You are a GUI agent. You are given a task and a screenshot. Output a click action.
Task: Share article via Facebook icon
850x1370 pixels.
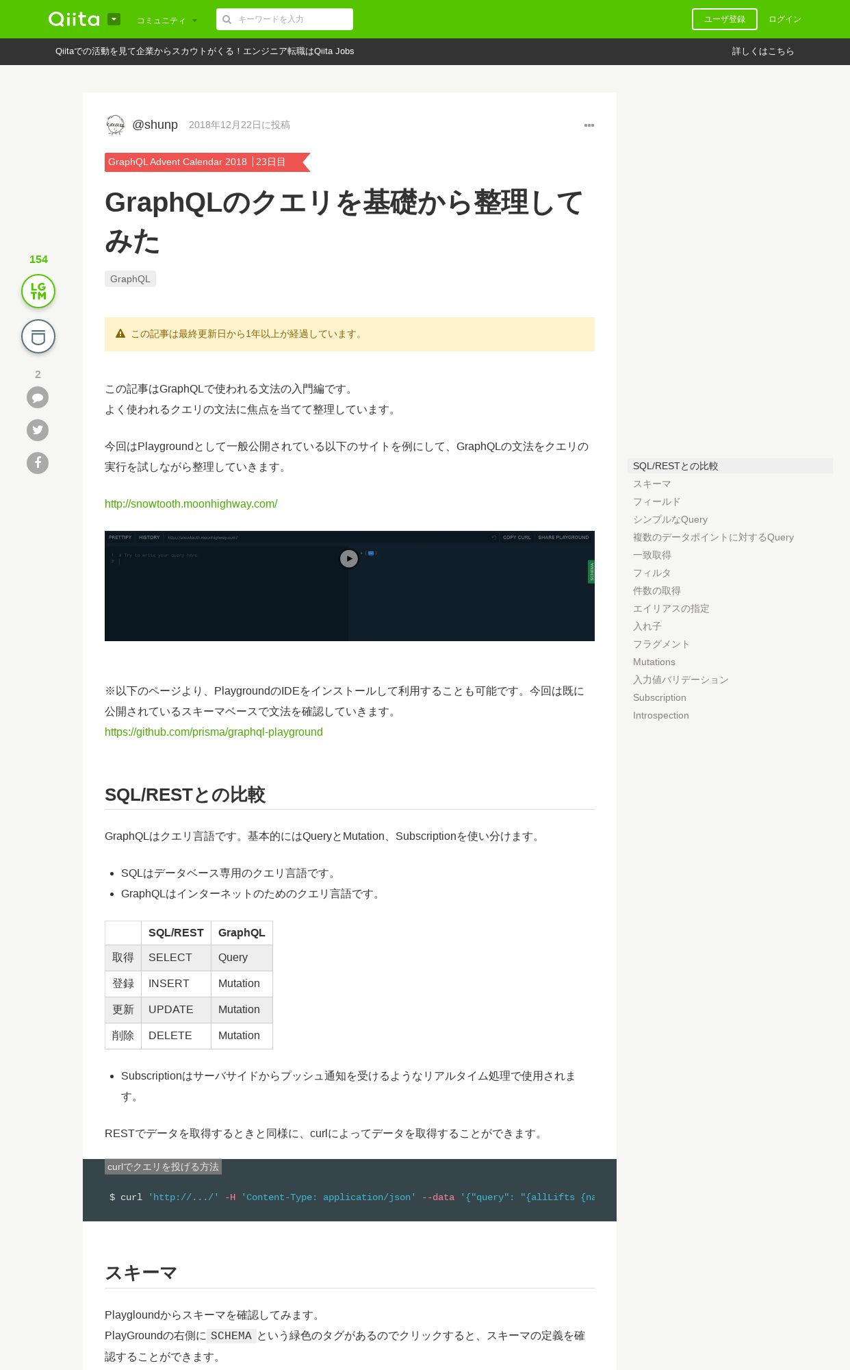[x=38, y=463]
